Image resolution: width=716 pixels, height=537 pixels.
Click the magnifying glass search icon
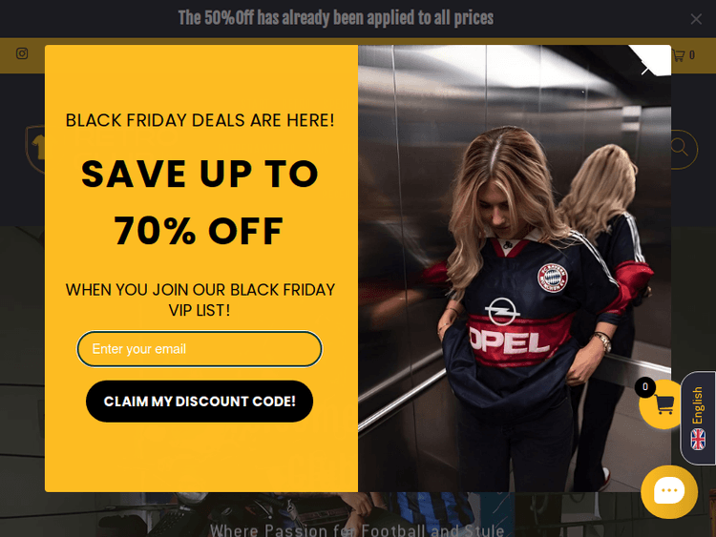(679, 148)
